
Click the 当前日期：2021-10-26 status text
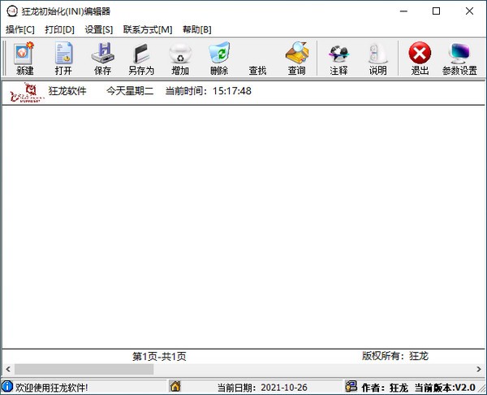[x=262, y=388]
